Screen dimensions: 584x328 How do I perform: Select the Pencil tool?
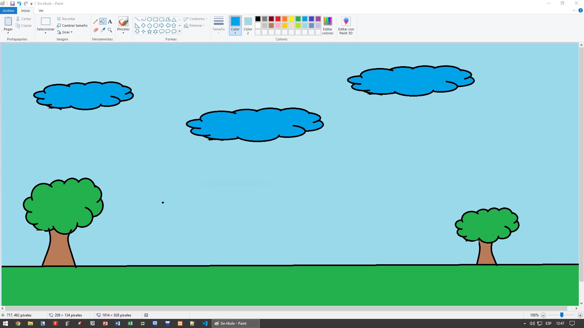click(x=96, y=22)
